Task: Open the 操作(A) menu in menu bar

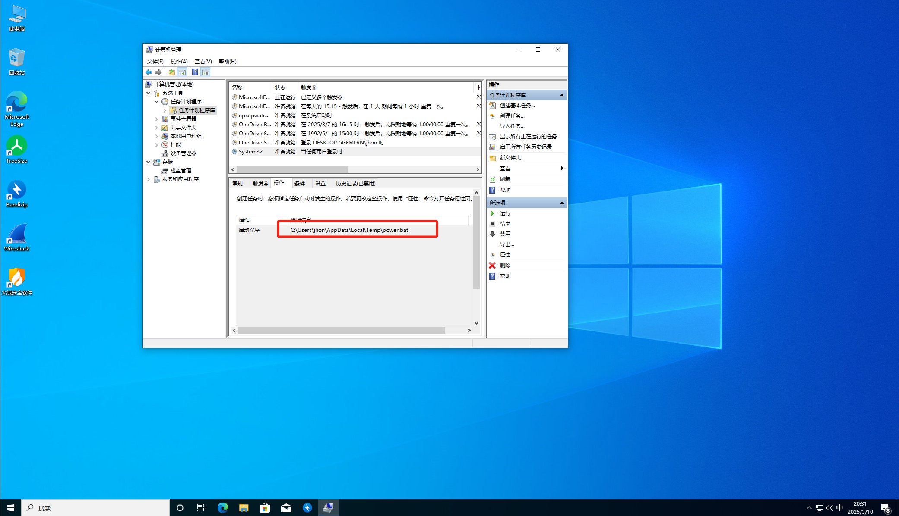Action: pyautogui.click(x=179, y=62)
